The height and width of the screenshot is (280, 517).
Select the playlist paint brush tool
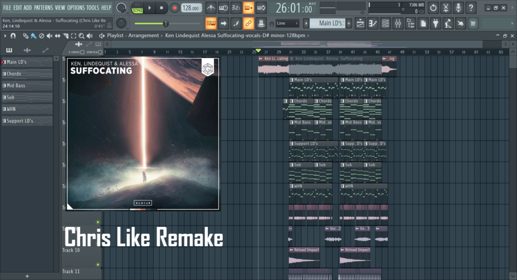(x=33, y=35)
